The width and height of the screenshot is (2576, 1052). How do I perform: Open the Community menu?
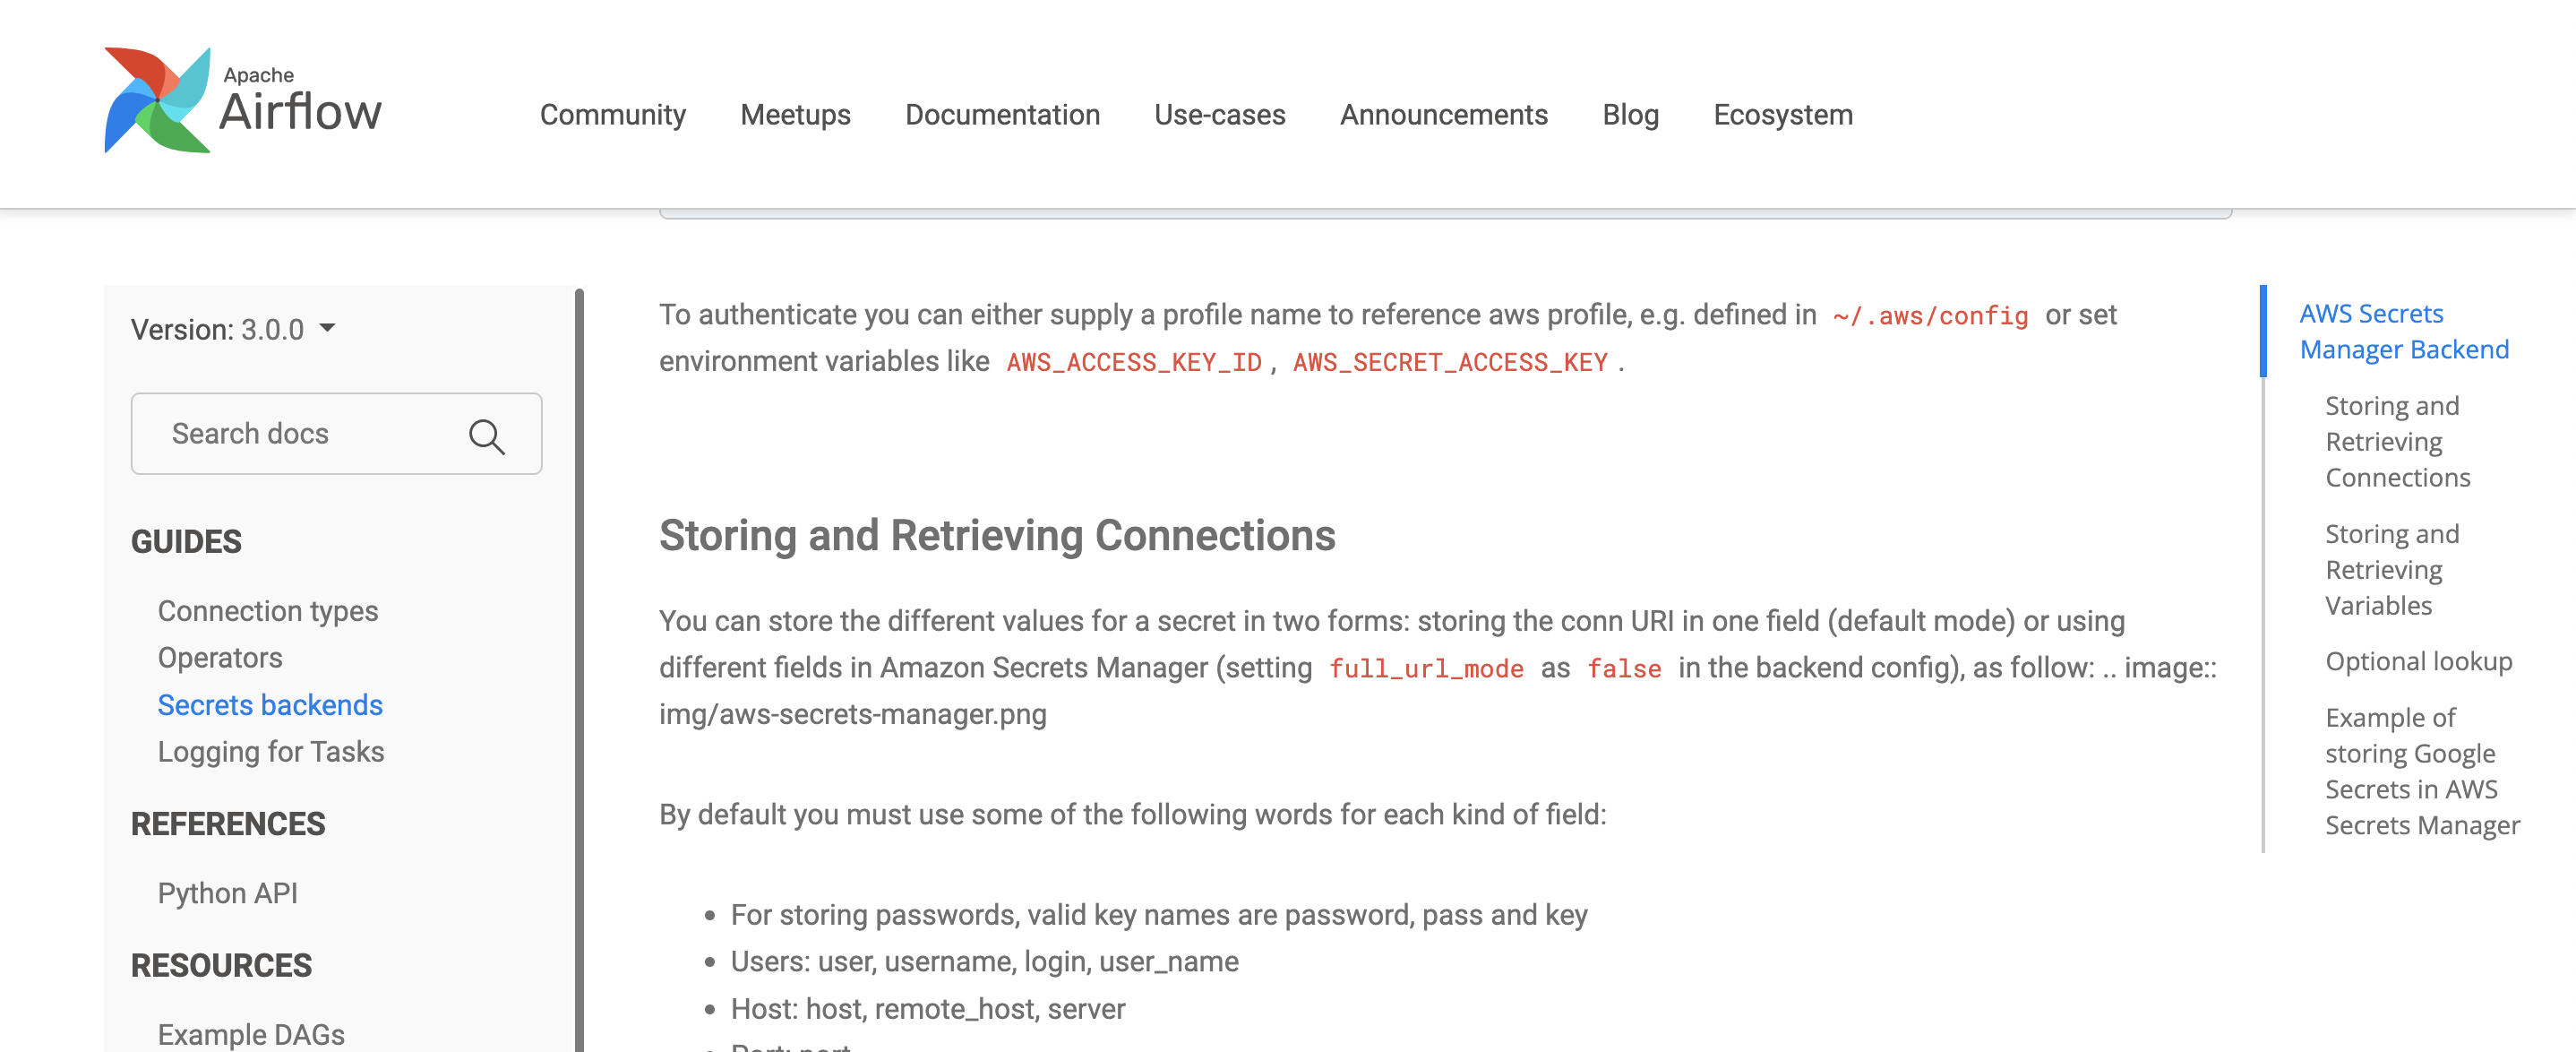coord(612,115)
